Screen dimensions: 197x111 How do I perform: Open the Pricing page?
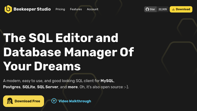[x=60, y=9]
